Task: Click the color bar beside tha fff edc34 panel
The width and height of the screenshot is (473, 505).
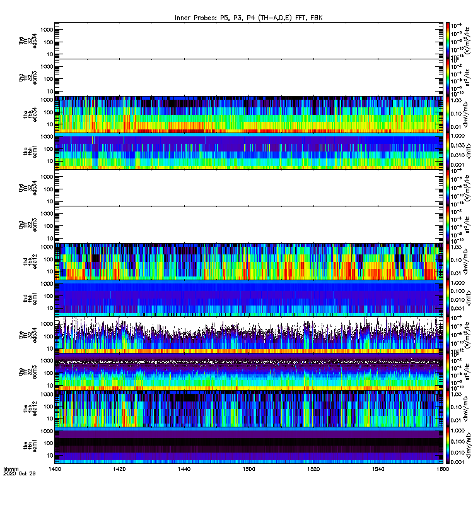Action: point(448,40)
